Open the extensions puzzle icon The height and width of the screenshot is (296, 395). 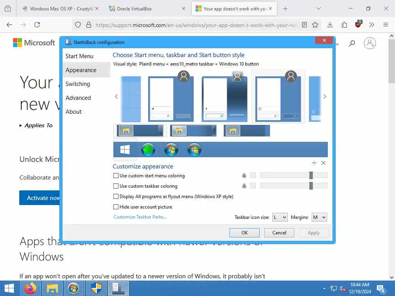[x=344, y=25]
